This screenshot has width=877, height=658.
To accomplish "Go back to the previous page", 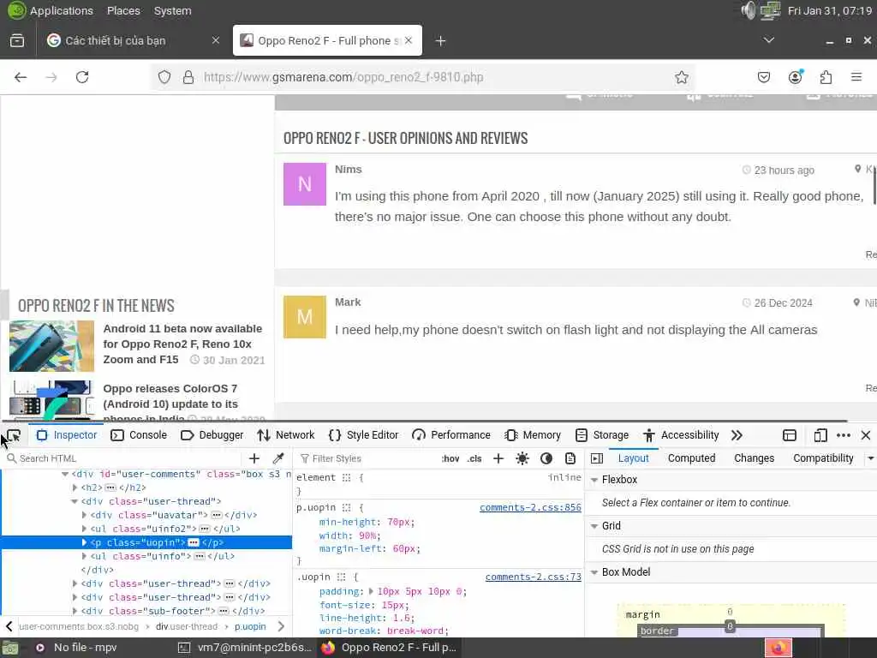I will tap(21, 77).
